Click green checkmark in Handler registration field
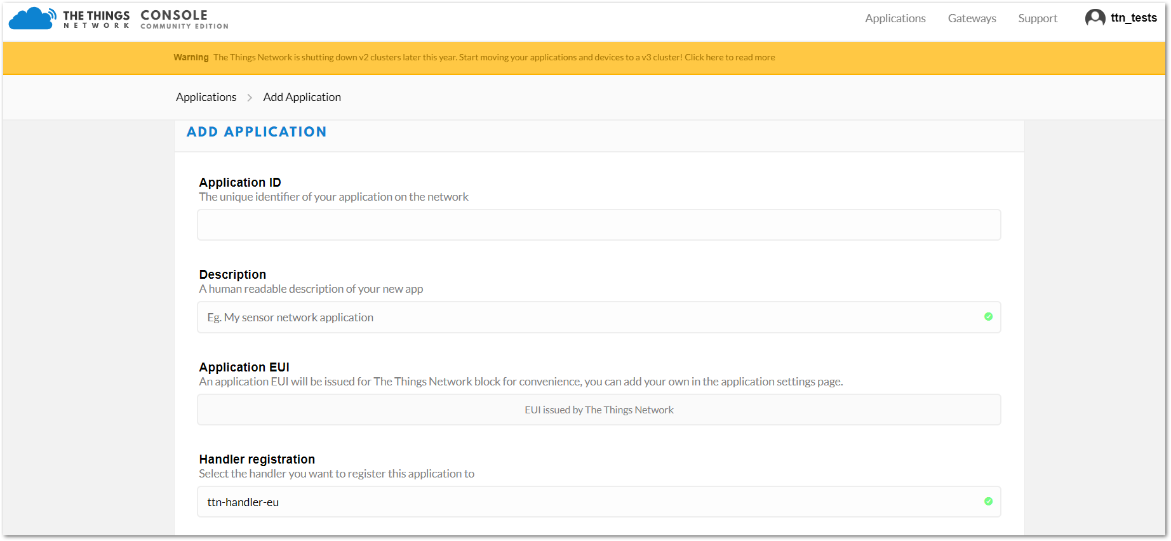Viewport: 1171px width, 541px height. tap(988, 502)
